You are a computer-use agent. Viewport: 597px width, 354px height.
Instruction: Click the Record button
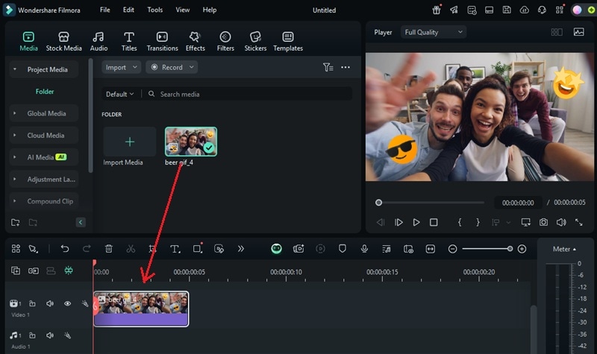point(172,67)
